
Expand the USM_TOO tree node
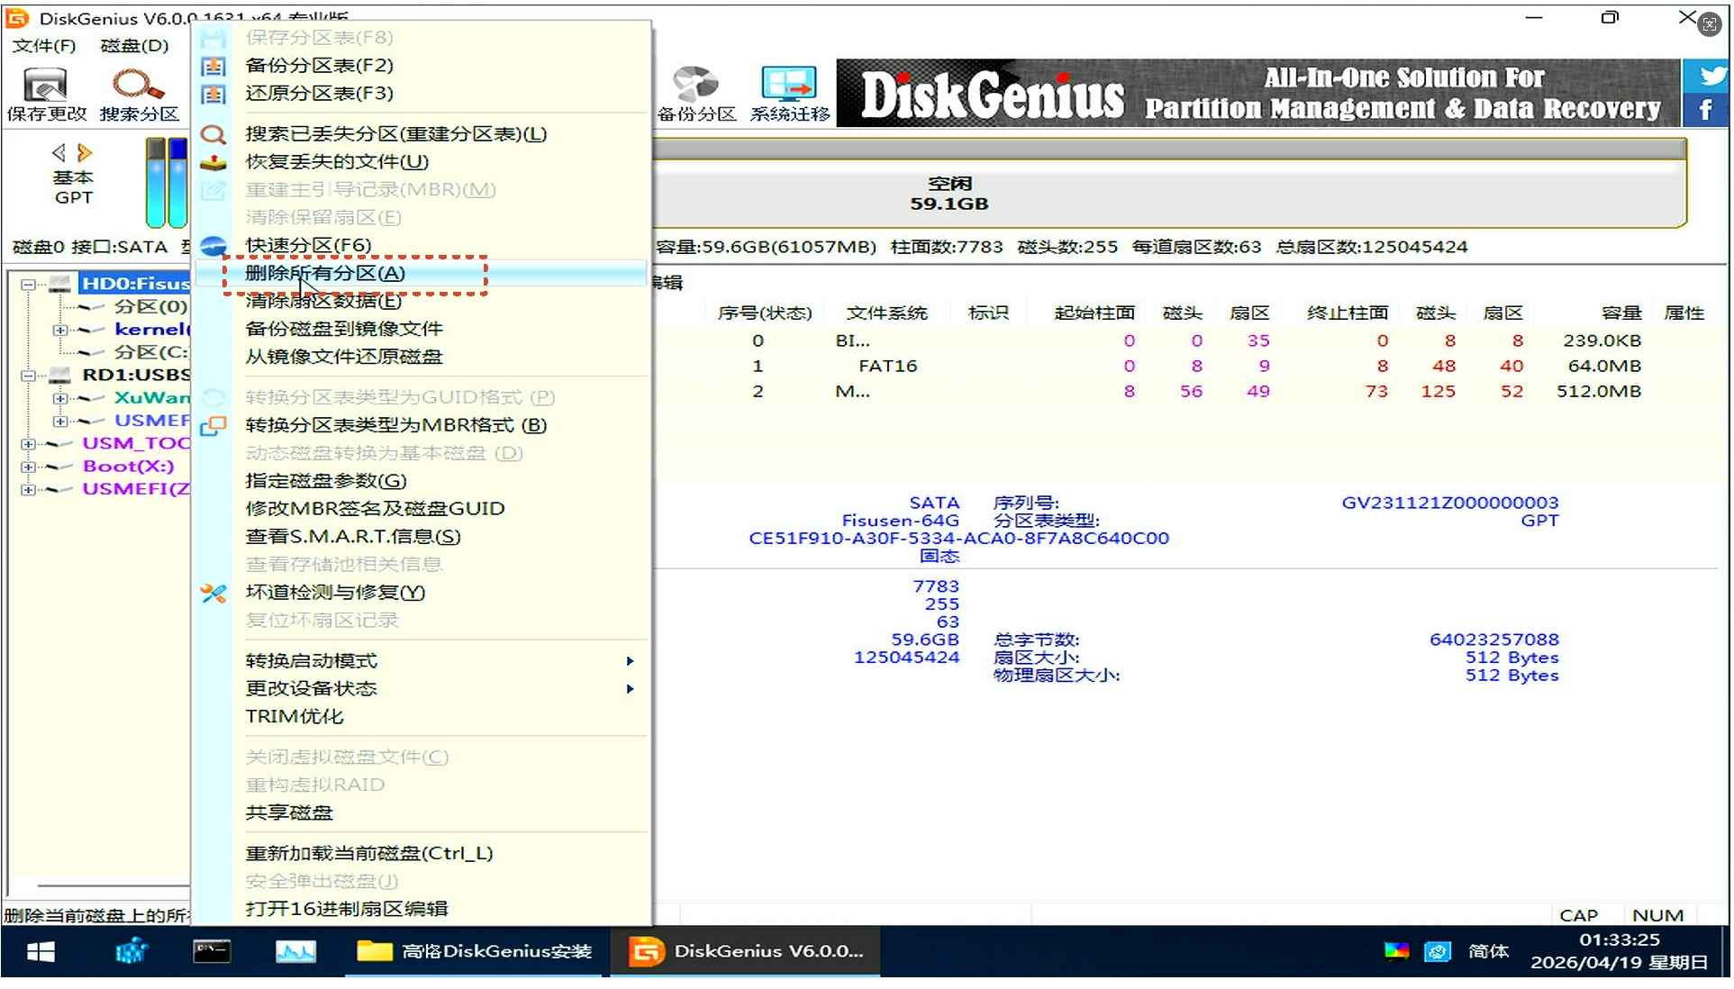tap(28, 444)
